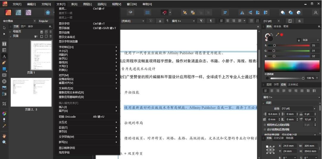Click the flip horizontal icon in toolbar
Screen dimensions: 322x159
[242, 13]
